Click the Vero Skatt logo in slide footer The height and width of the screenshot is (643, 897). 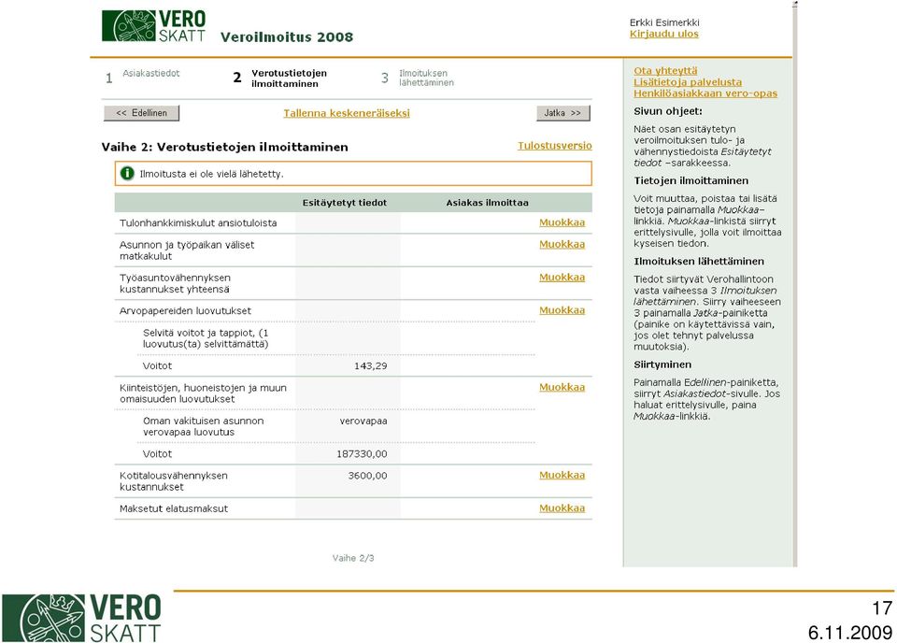[x=81, y=618]
